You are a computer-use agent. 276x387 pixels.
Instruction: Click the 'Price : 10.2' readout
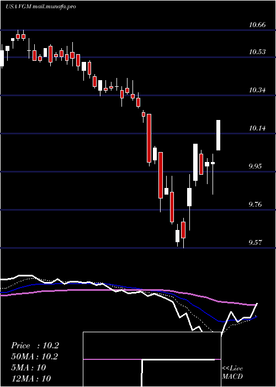(x=35, y=346)
